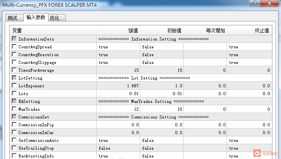The image size is (281, 159).
Task: Select the LotExponent variable name
Action: [x=31, y=86]
